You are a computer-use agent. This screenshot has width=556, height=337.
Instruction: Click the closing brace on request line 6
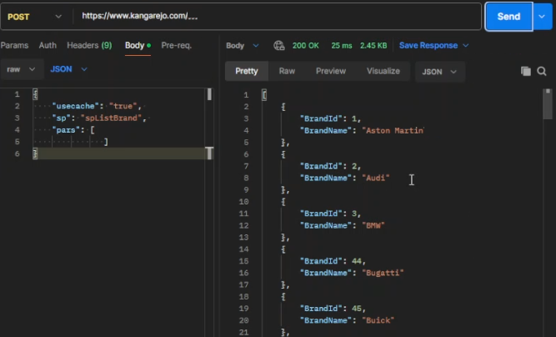(x=35, y=153)
